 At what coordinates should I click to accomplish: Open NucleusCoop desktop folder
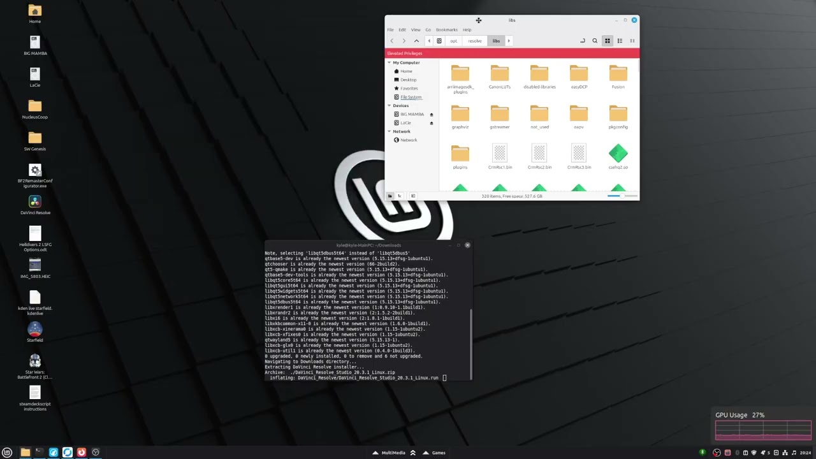tap(35, 109)
